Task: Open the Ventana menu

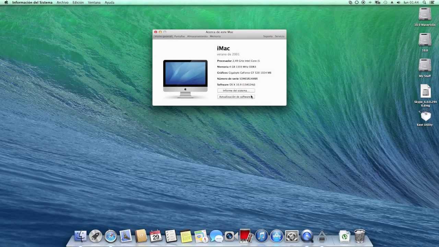Action: pos(94,2)
